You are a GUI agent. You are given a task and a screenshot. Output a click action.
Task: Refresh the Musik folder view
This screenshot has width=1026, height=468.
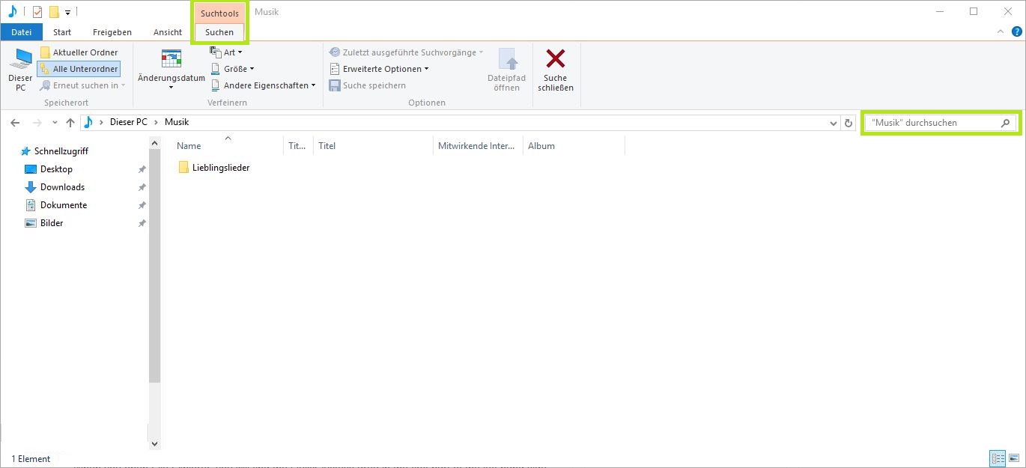849,123
